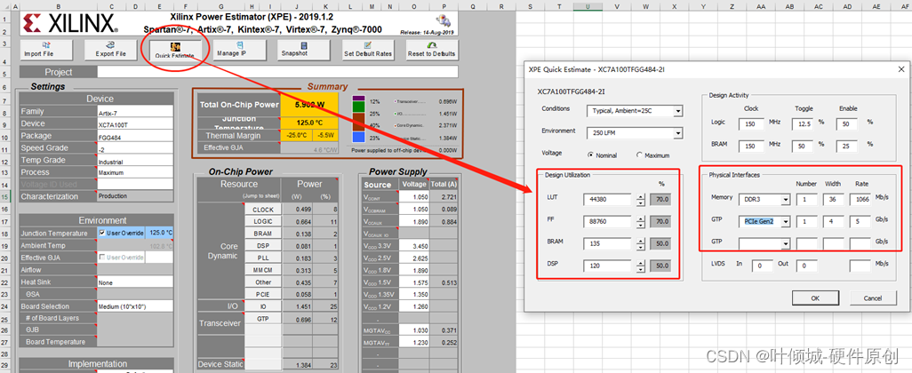Screen dimensions: 912x373
Task: Select spreadsheet column U header
Action: 588,6
